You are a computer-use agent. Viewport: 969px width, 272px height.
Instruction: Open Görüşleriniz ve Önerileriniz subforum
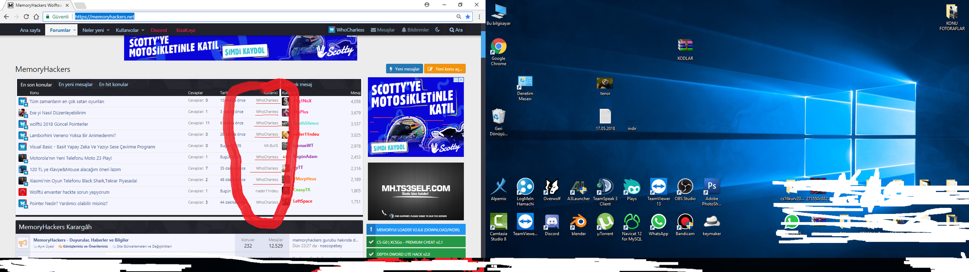(x=85, y=246)
